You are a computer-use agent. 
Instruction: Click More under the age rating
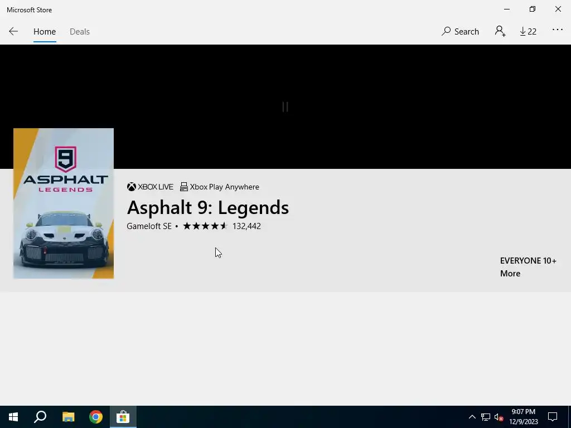pos(510,273)
